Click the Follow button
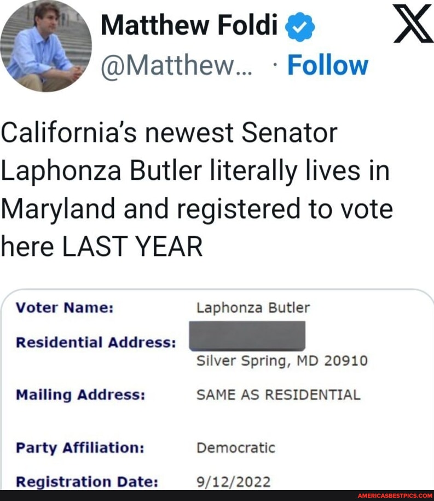 327,64
